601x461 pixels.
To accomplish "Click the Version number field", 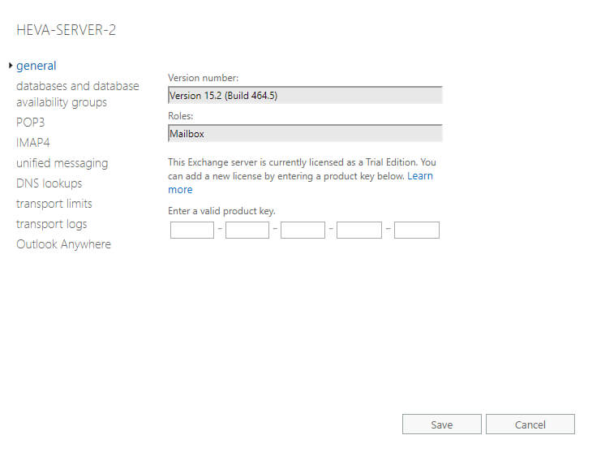I will [x=305, y=95].
